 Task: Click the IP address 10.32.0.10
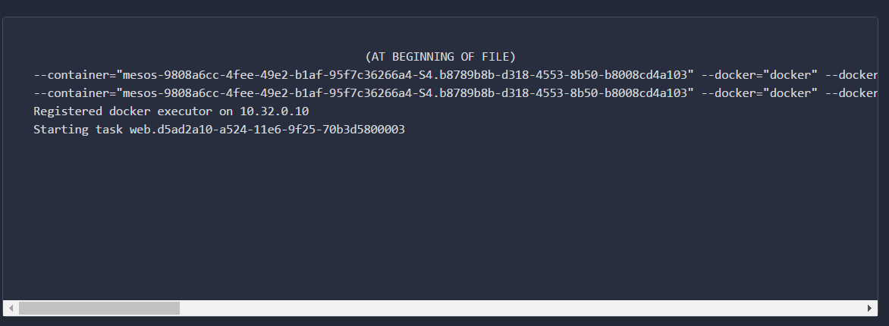[275, 111]
